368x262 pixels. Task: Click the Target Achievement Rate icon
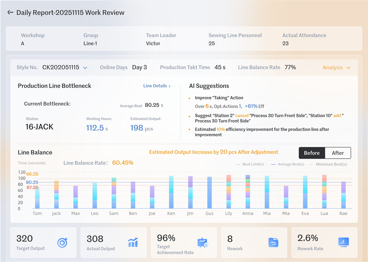[203, 243]
